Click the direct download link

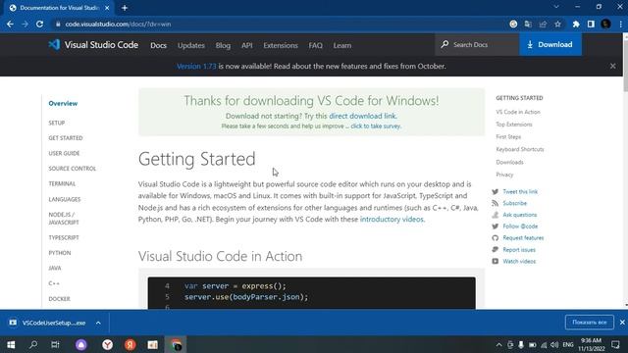362,116
